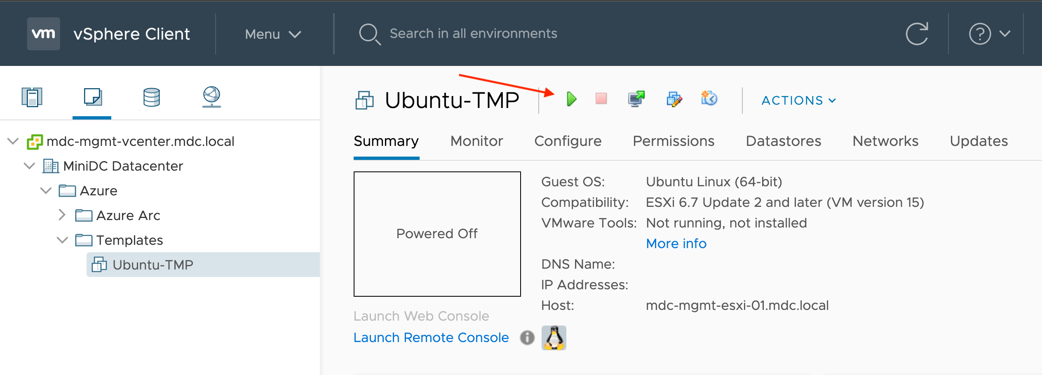Click Not running, not installed text

tap(726, 223)
